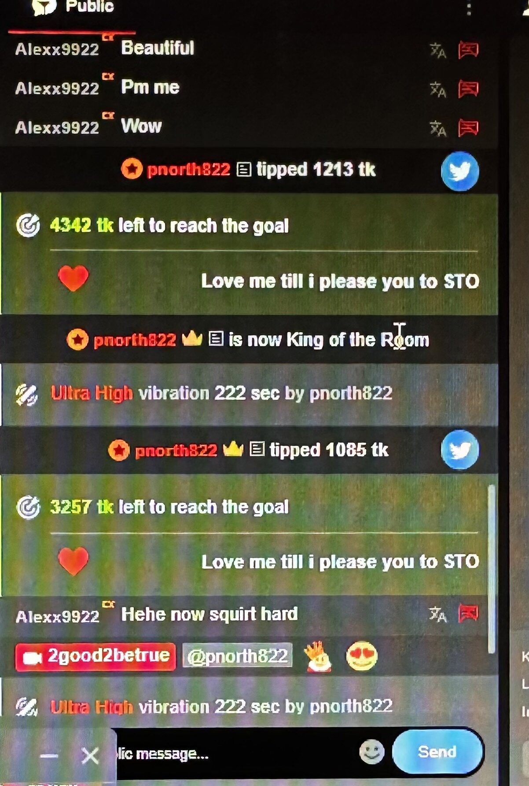
Task: Share the 1085 tk tip on Twitter
Action: pos(460,450)
